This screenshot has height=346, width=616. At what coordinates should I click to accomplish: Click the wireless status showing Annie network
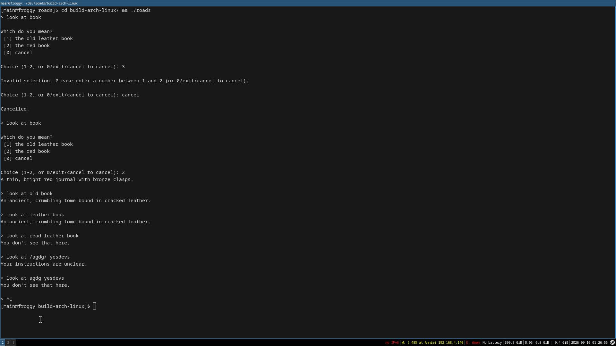(x=432, y=342)
